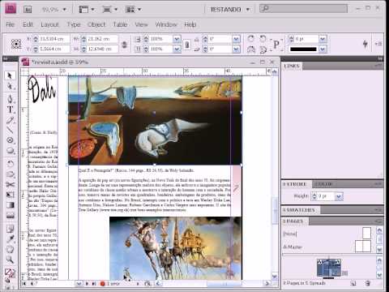Select the Zoom magnifier tool
Viewport: 389px width, 292px height.
[x=10, y=260]
